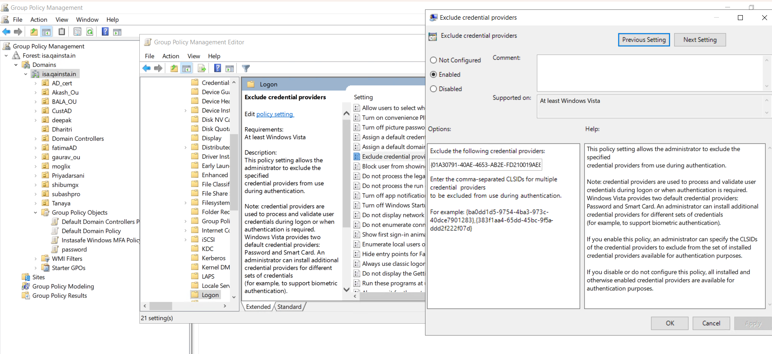Click Forward arrow in Group Policy Management Editor toolbar
This screenshot has height=354, width=772.
[158, 68]
